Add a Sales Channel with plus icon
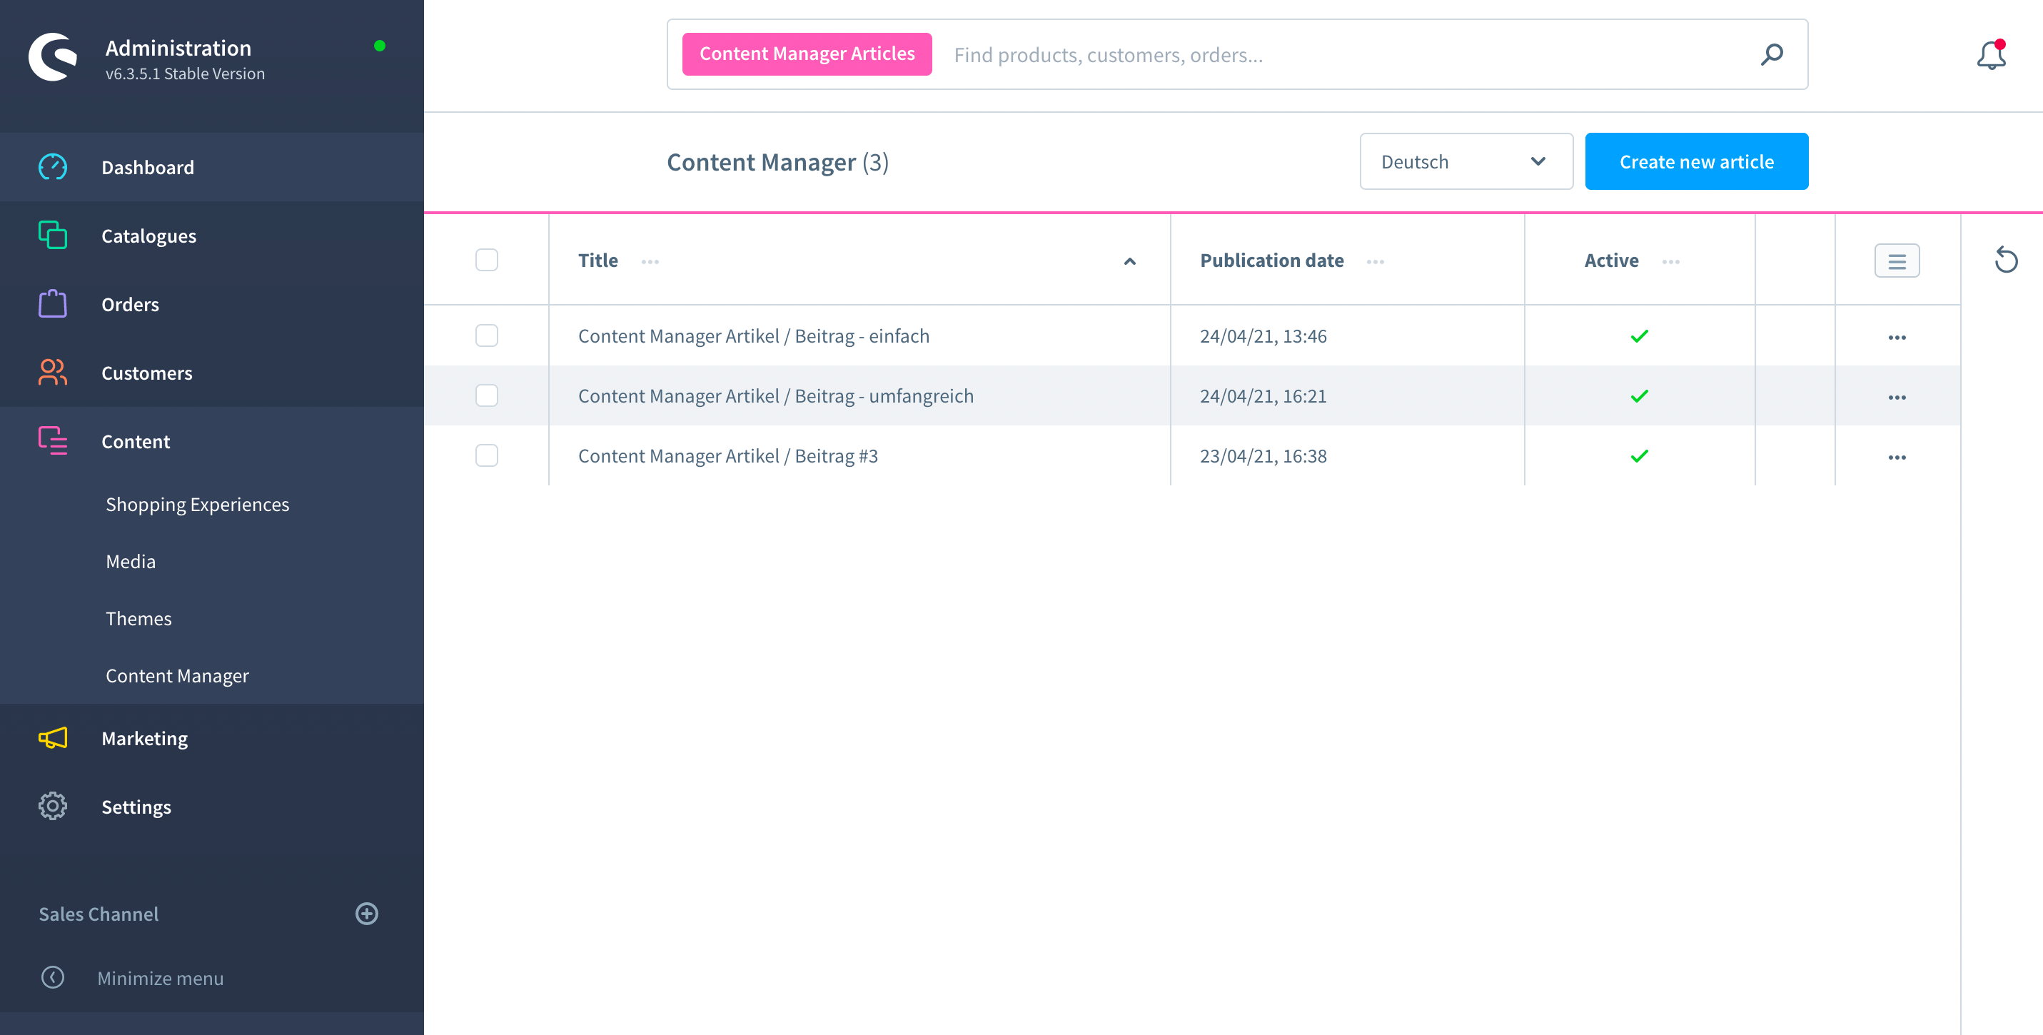Screen dimensions: 2043x1035 tap(366, 914)
